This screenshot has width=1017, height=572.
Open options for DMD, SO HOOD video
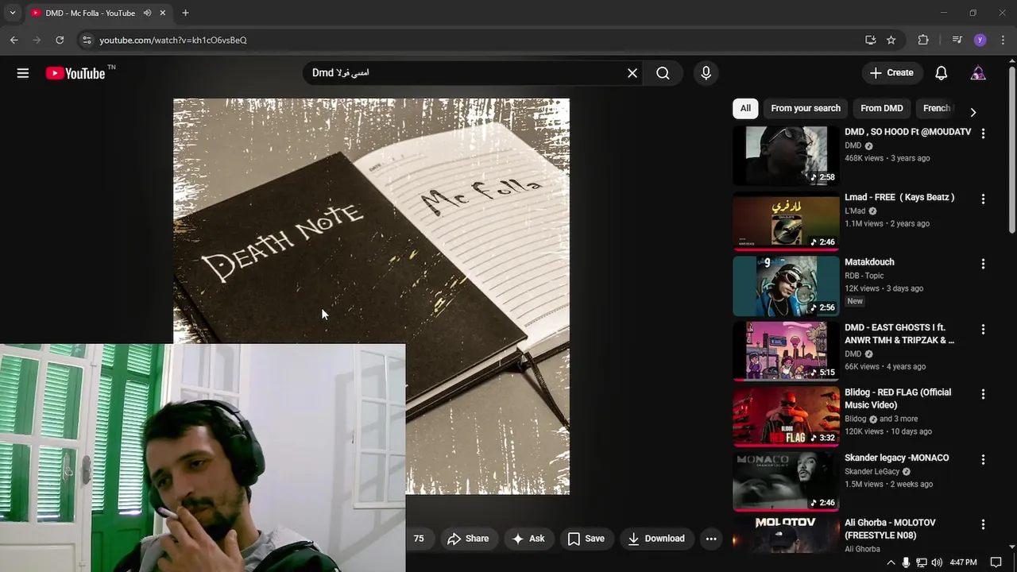(x=983, y=133)
